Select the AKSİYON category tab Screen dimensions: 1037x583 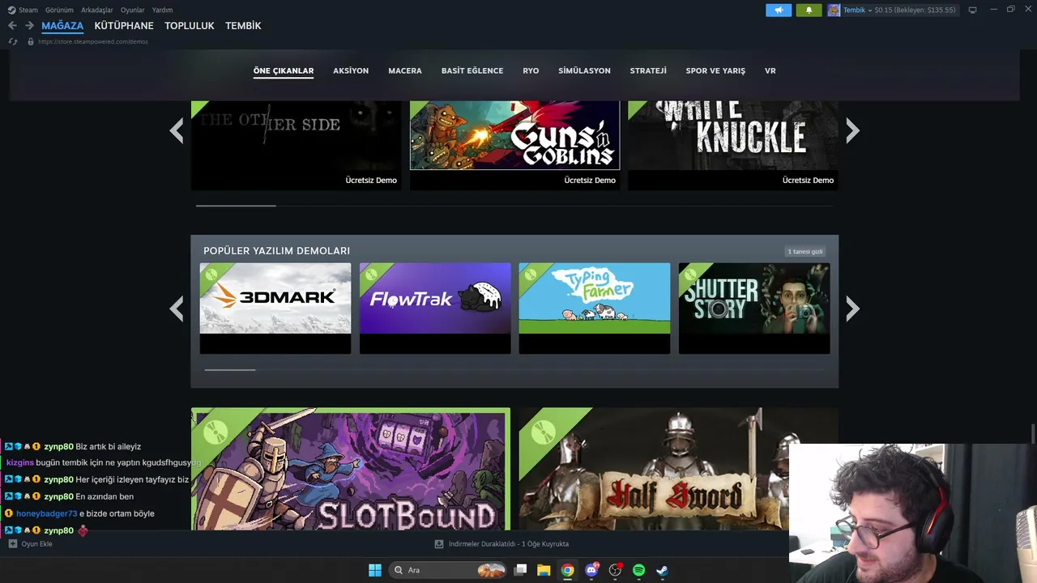[x=351, y=71]
